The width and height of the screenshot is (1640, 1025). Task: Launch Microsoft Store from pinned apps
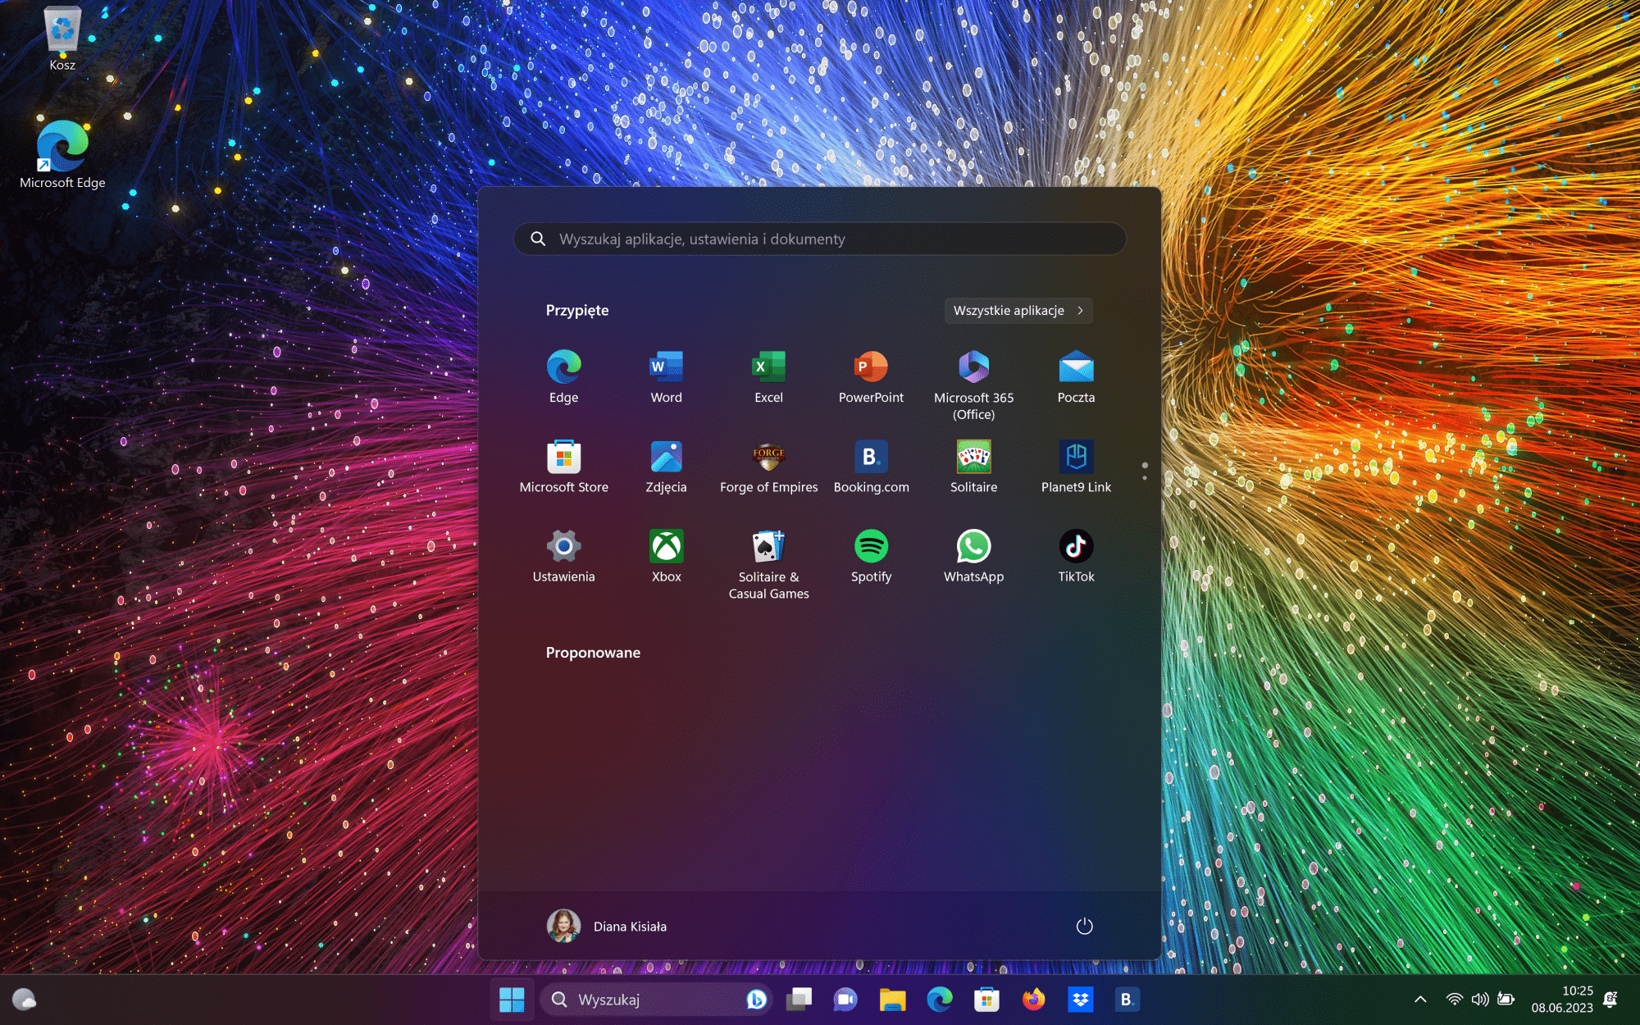point(563,467)
